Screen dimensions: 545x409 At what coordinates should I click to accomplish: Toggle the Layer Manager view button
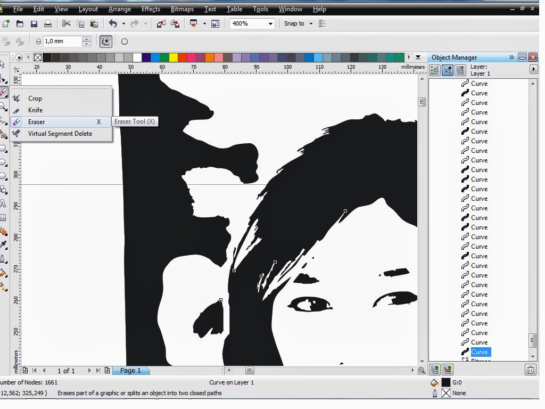click(x=461, y=70)
